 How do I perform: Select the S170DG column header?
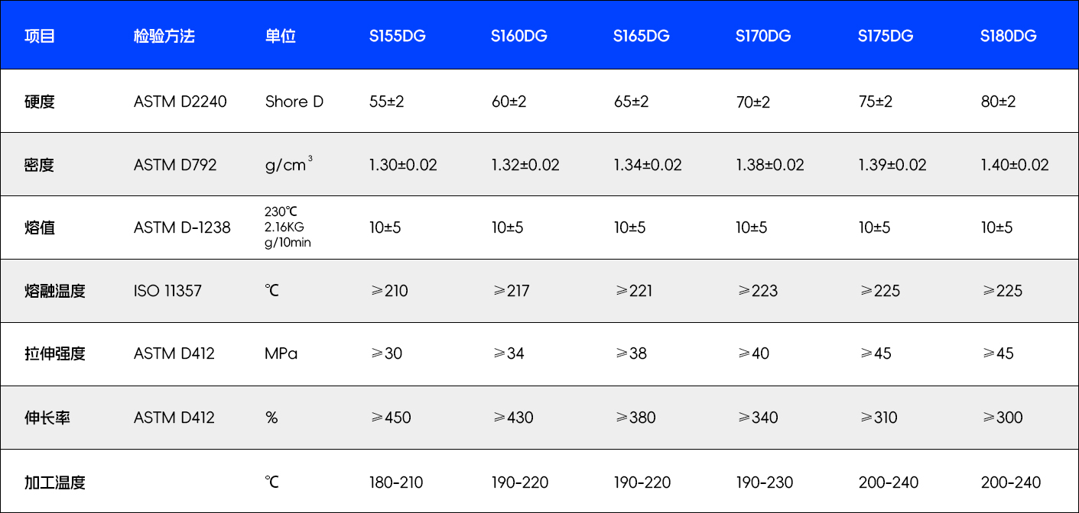[x=763, y=36]
